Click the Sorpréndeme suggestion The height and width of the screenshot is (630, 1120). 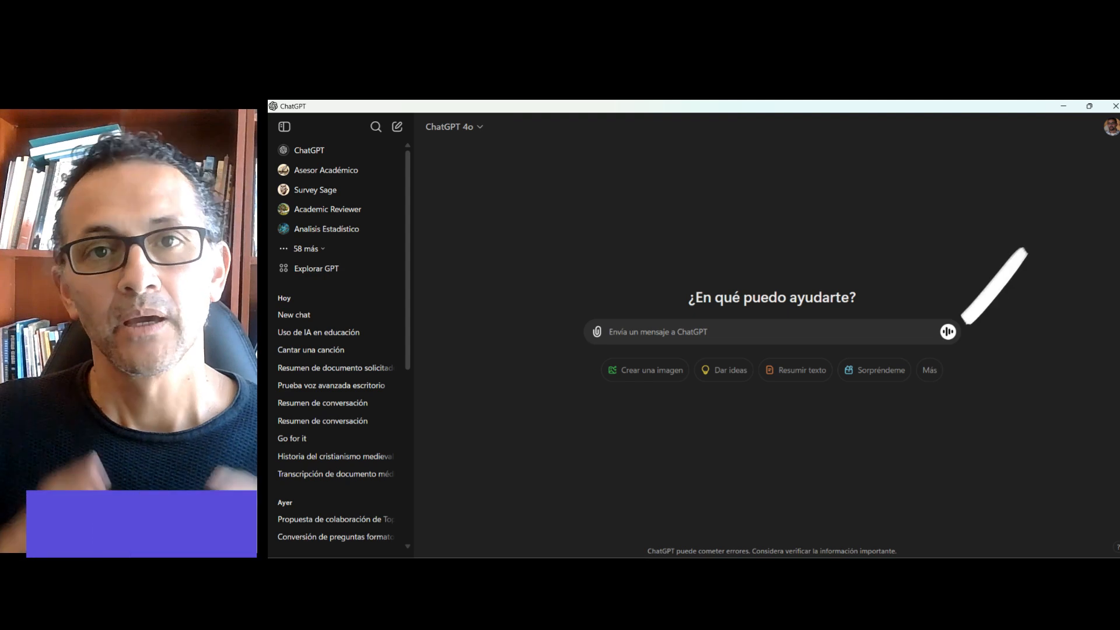pos(874,370)
